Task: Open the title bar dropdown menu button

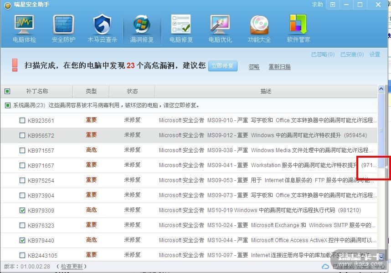Action: click(x=333, y=5)
